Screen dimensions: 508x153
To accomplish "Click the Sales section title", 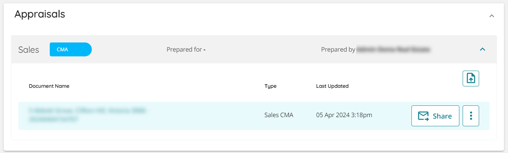I will [x=29, y=50].
